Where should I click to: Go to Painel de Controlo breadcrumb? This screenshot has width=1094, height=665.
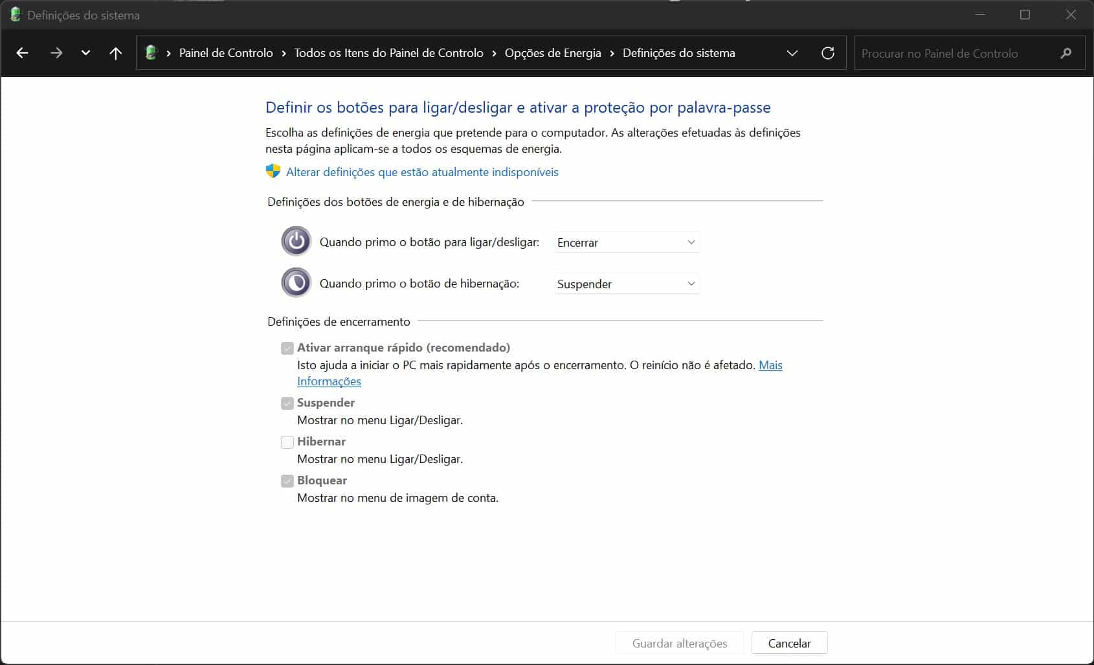[x=226, y=53]
